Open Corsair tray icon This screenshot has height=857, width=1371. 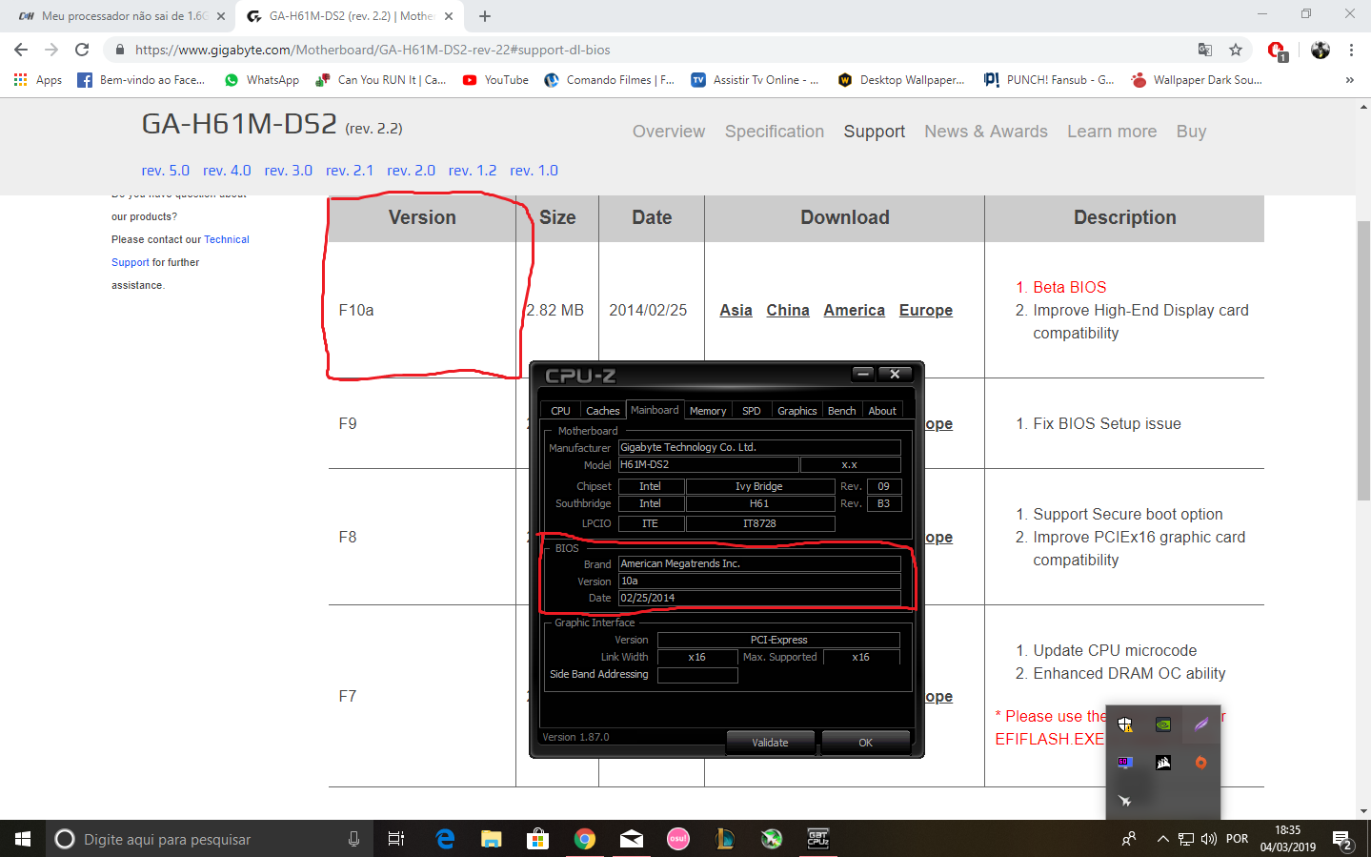[1163, 763]
